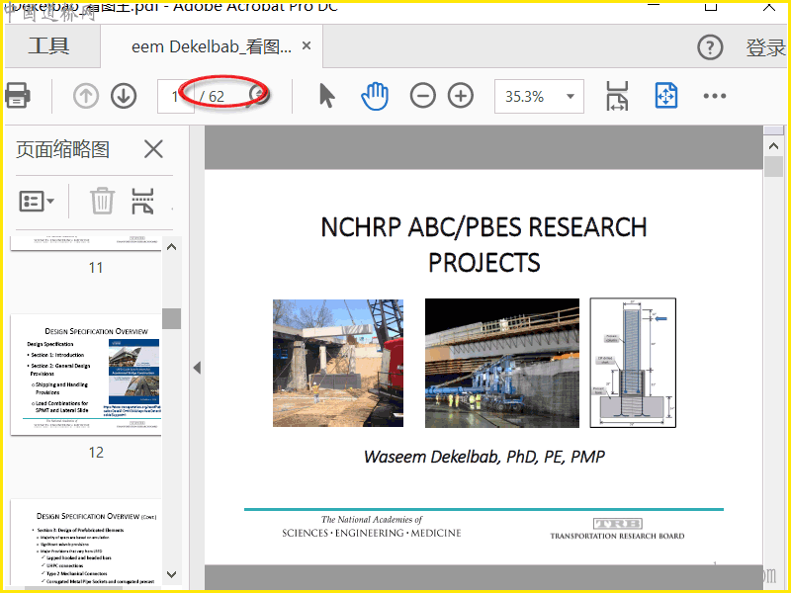Zoom in with the plus button
This screenshot has width=791, height=593.
(461, 96)
